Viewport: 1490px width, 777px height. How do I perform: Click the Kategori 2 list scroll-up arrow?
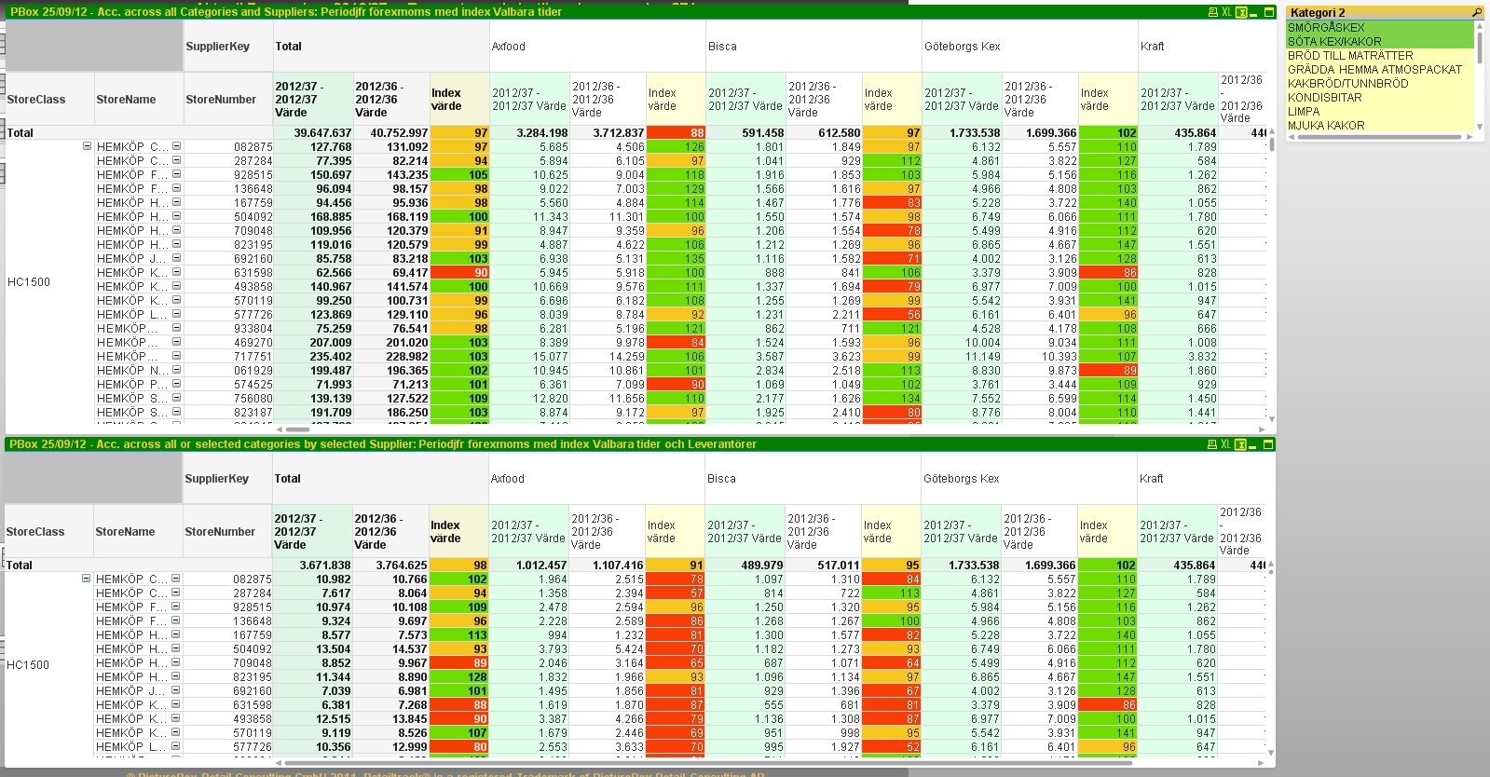click(x=1479, y=25)
